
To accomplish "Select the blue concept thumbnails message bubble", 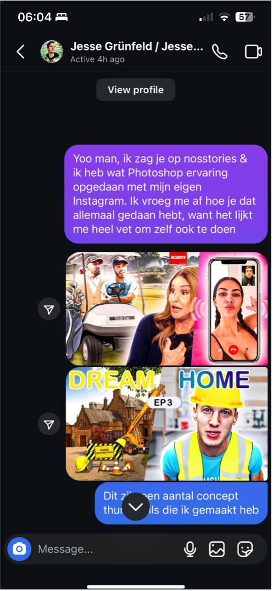I will (x=181, y=503).
